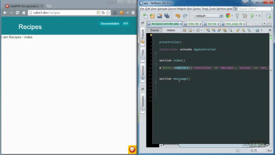
Task: Click lightbulb hint icon in editor gutter
Action: click(151, 35)
